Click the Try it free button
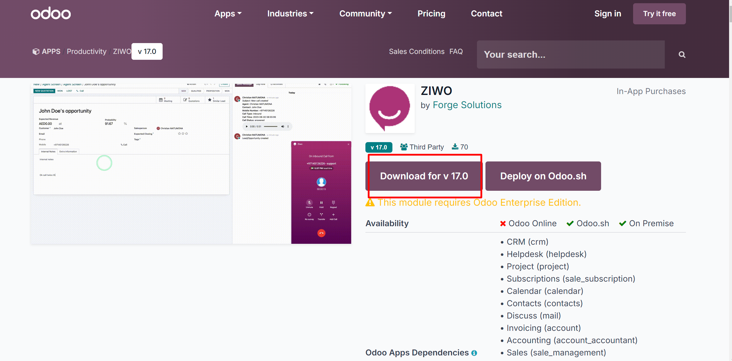Screen dimensions: 732x361 click(x=660, y=14)
